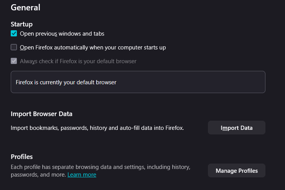Click the blank area between Startup and Import sections
Viewport: 285px width, 190px height.
tap(138, 102)
